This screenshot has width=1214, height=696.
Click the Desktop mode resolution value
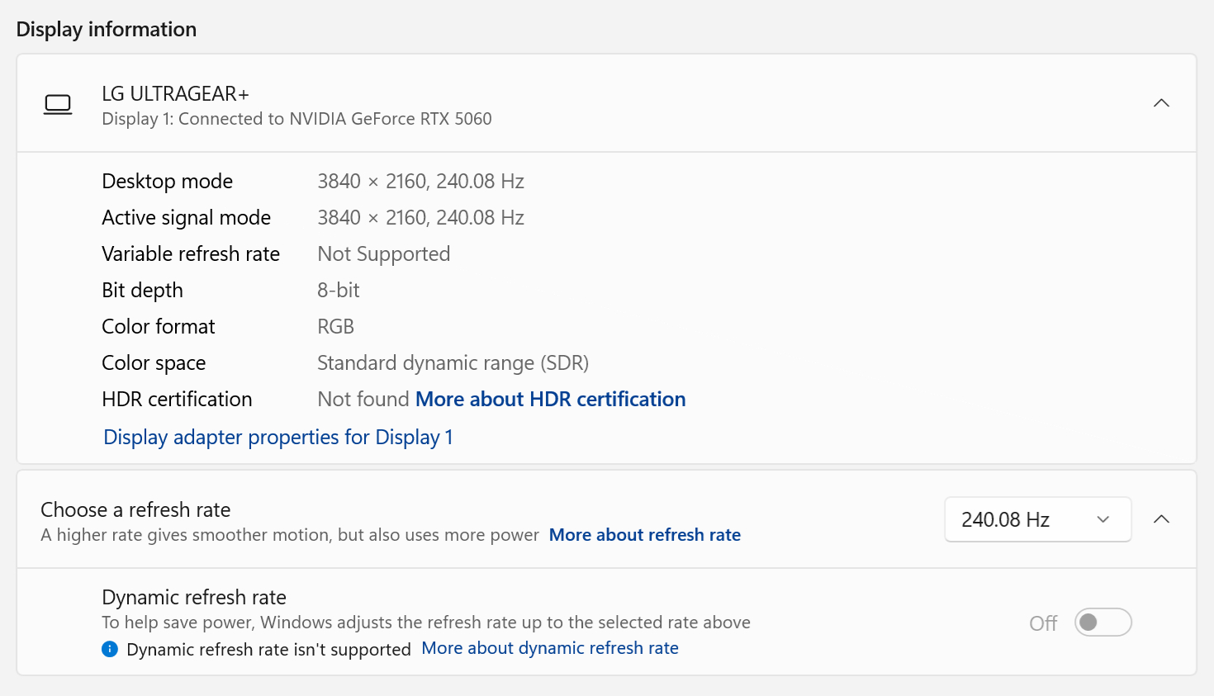pyautogui.click(x=420, y=182)
